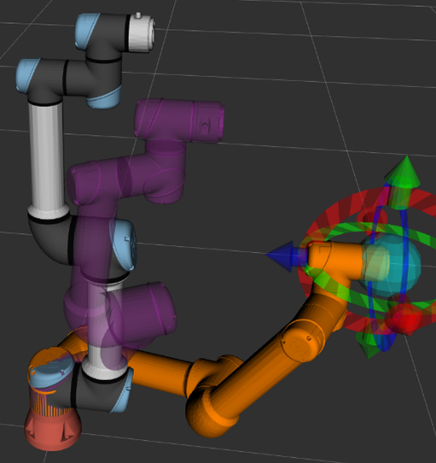Image resolution: width=436 pixels, height=463 pixels.
Task: Click the light blue cap on middle elbow joint
Action: click(x=124, y=245)
